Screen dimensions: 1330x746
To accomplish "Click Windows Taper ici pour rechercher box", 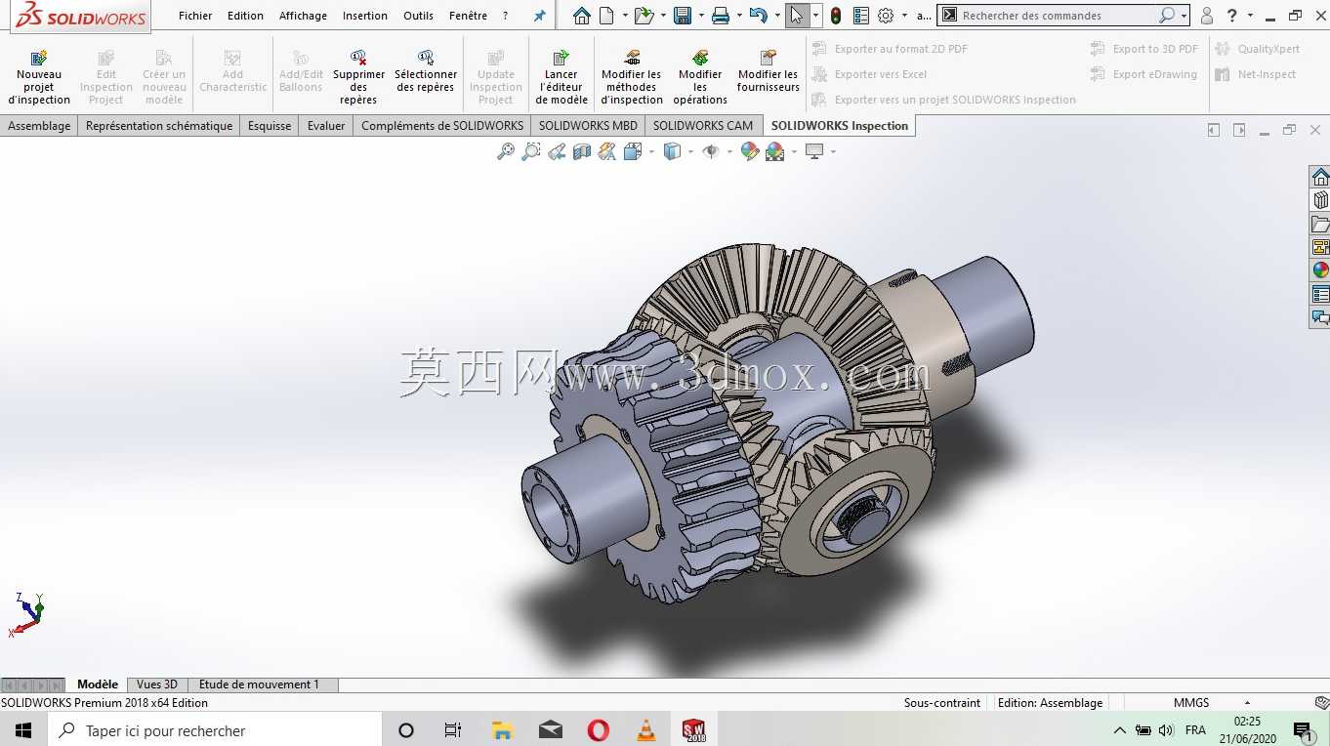I will coord(215,730).
